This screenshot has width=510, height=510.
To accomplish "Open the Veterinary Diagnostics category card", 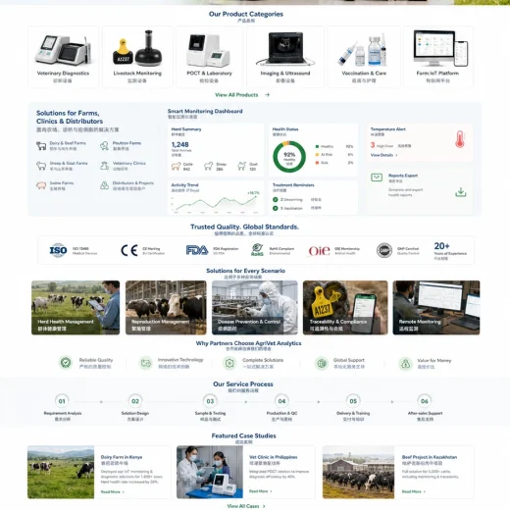I will coord(63,57).
